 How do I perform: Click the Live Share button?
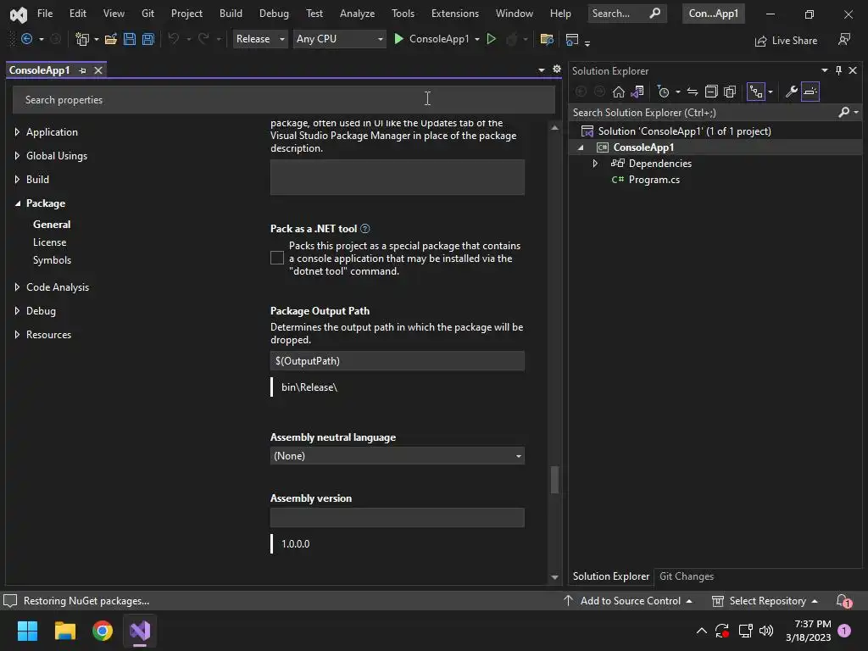pos(786,41)
